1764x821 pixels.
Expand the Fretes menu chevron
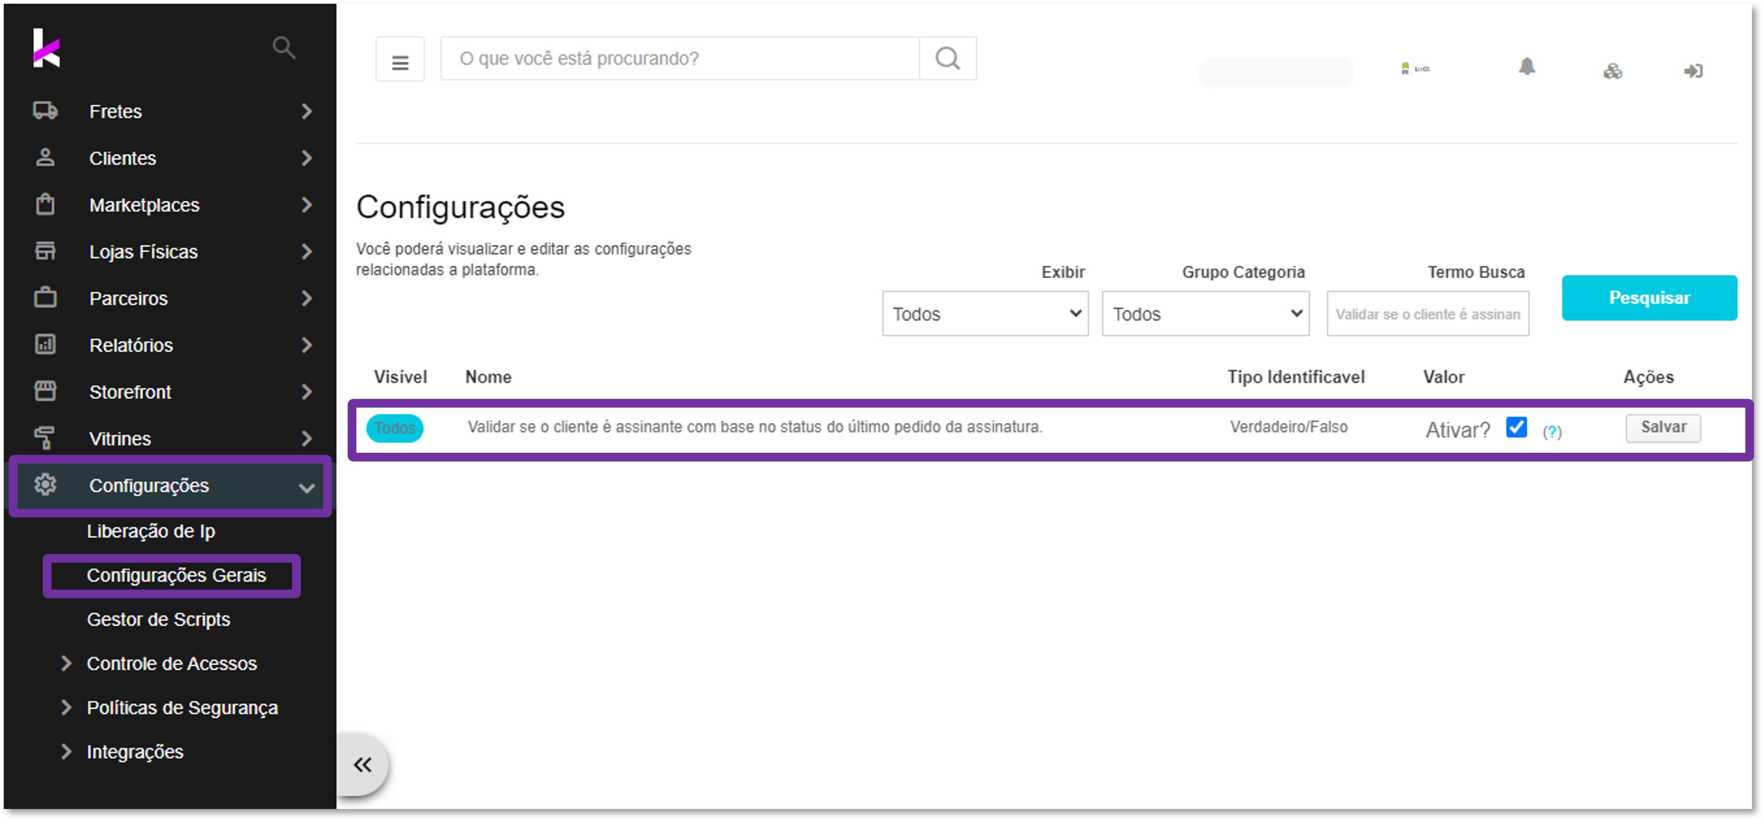(307, 111)
